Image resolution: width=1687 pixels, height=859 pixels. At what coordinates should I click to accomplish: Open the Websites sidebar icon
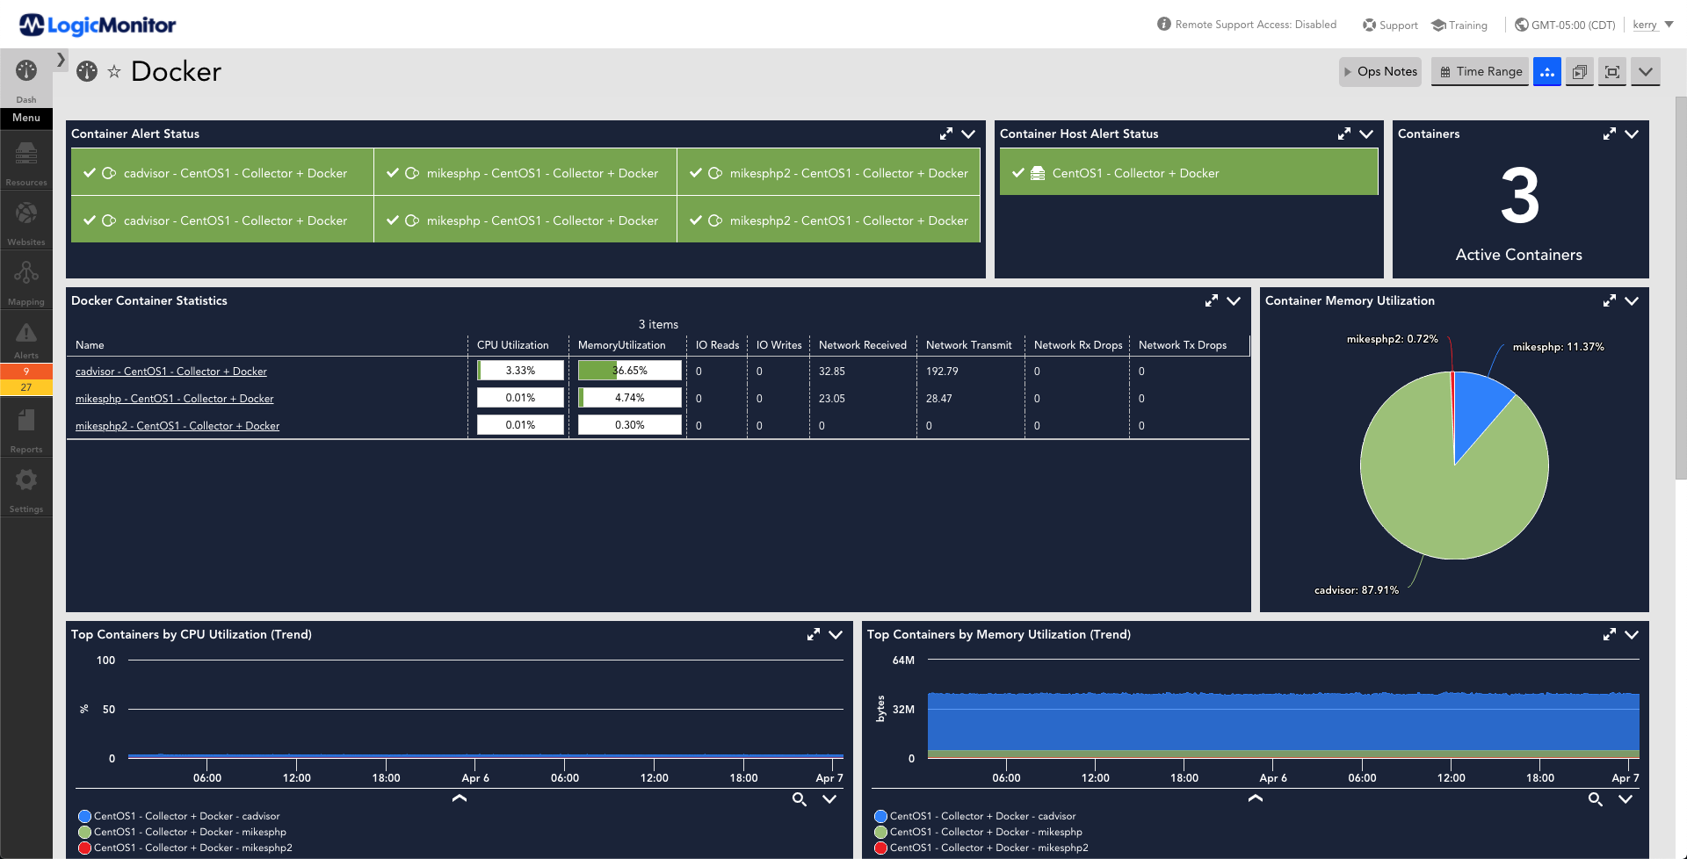tap(26, 221)
